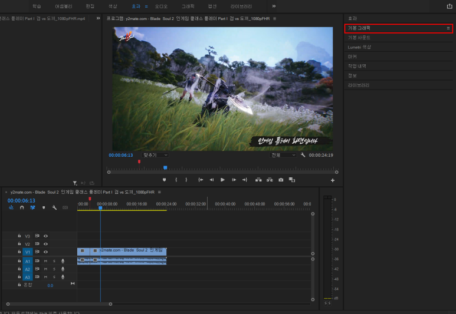456x314 pixels.
Task: Open timeline display settings wrench
Action: click(54, 207)
